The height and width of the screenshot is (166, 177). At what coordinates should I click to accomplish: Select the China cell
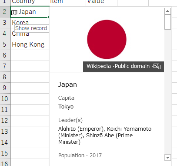coord(30,34)
